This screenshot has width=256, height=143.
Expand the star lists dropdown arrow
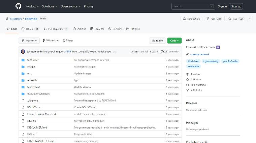point(250,19)
